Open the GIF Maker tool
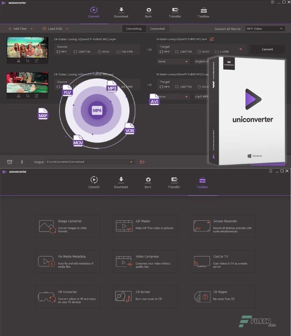Viewport: 291px width, 336px height. click(x=145, y=226)
